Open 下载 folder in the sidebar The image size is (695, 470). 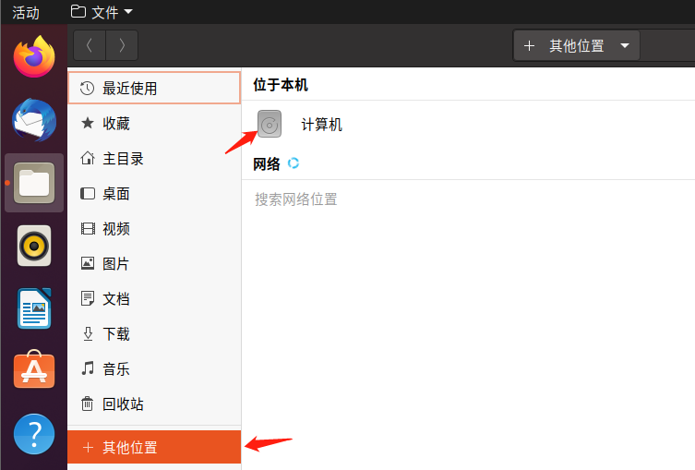[x=154, y=333]
